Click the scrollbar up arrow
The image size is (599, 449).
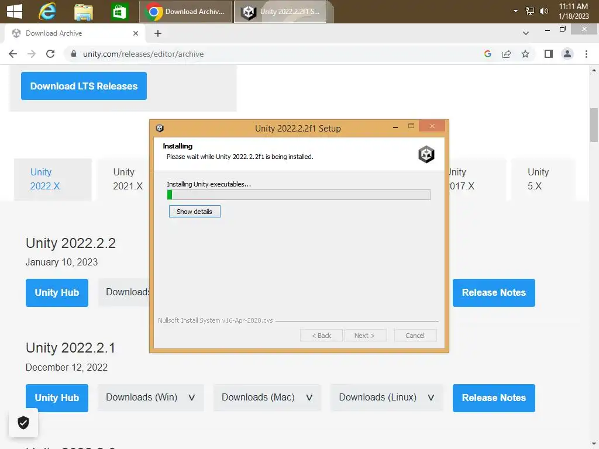pyautogui.click(x=594, y=70)
